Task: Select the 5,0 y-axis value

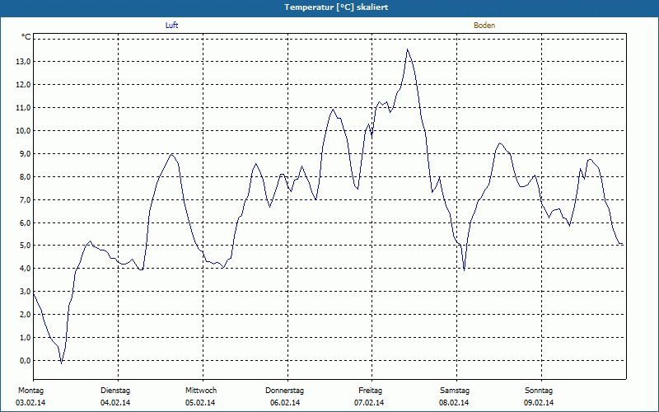Action: (x=25, y=246)
